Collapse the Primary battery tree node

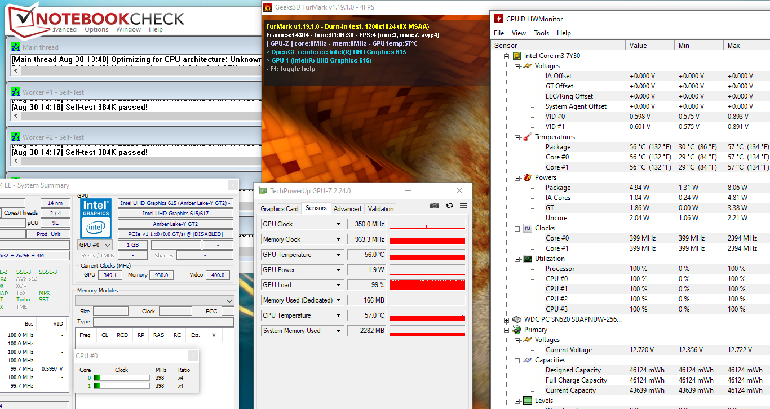(506, 330)
